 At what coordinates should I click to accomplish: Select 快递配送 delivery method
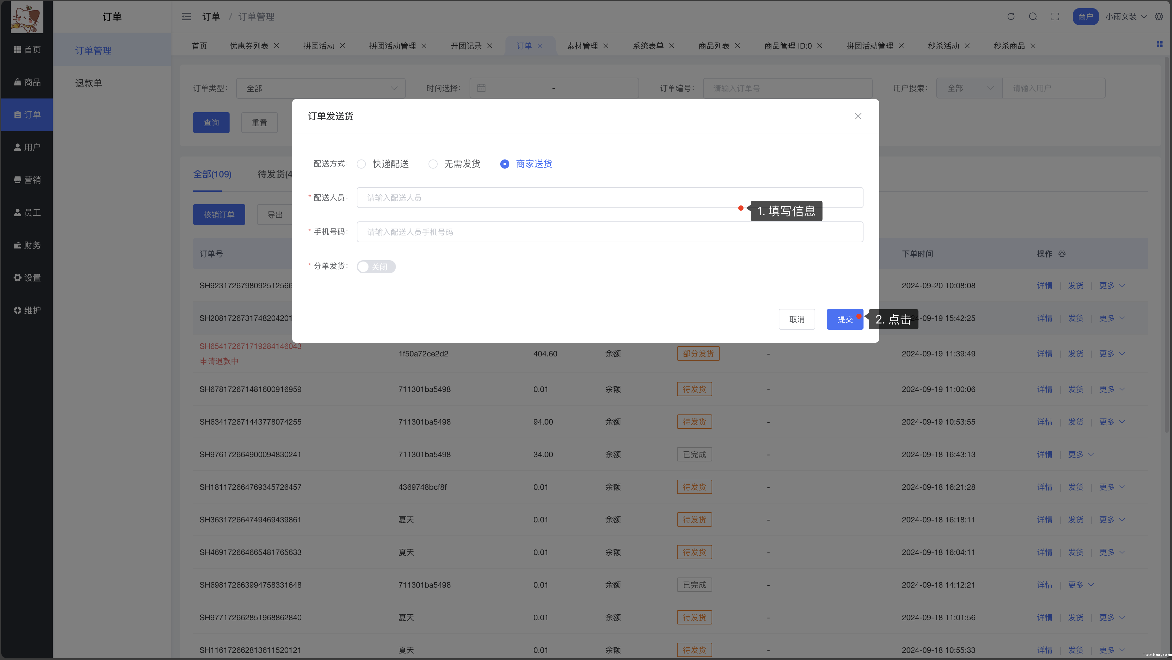click(x=361, y=164)
